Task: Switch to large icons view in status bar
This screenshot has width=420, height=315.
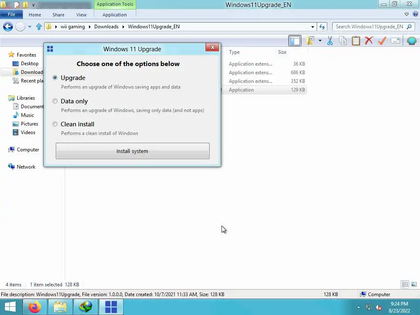Action: [414, 285]
